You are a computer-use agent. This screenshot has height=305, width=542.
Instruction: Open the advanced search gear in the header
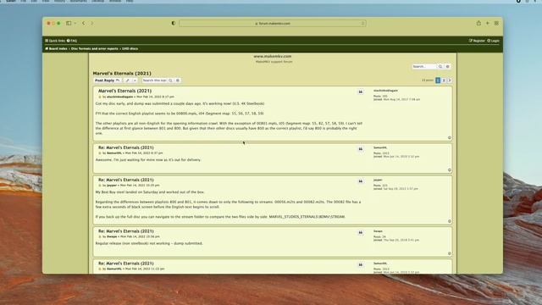[448, 66]
